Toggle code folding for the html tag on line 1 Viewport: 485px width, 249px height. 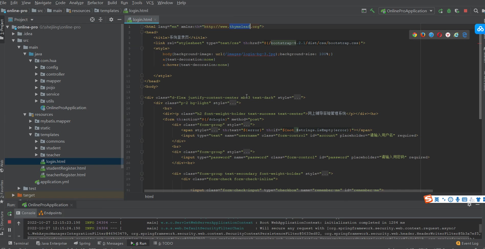[142, 27]
